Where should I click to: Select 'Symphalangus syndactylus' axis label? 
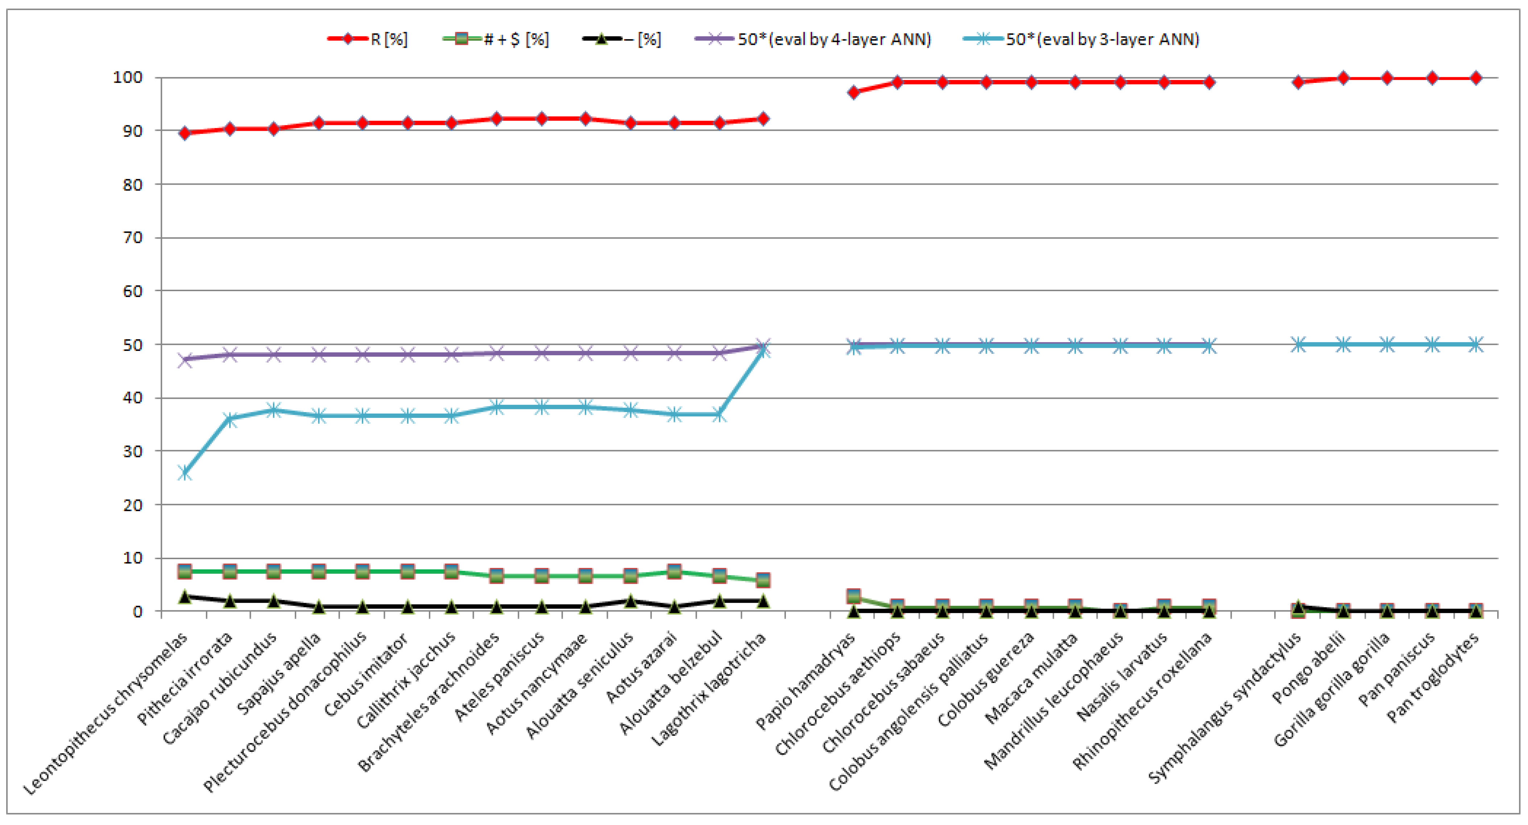tap(1226, 708)
